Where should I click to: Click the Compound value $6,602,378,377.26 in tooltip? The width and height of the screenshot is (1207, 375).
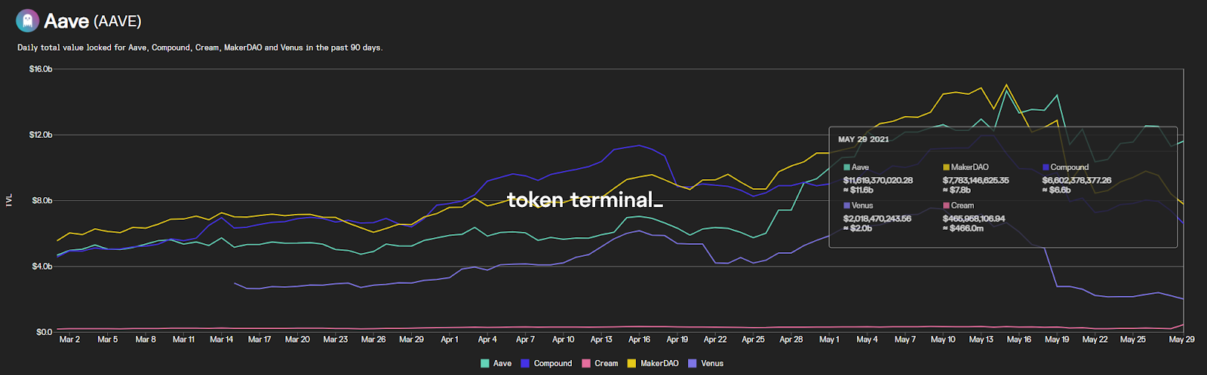pos(1076,180)
